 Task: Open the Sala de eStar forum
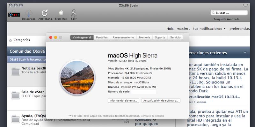click(33, 92)
